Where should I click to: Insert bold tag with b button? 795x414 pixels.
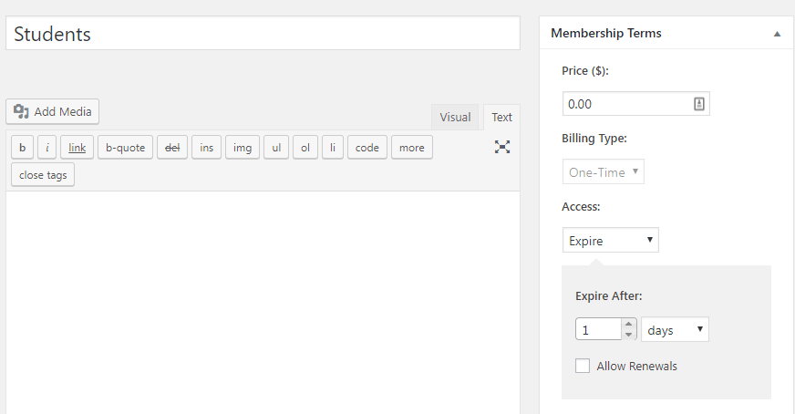(x=22, y=148)
